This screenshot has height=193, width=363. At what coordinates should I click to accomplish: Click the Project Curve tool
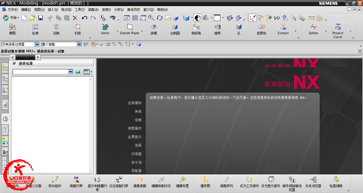pyautogui.click(x=338, y=31)
